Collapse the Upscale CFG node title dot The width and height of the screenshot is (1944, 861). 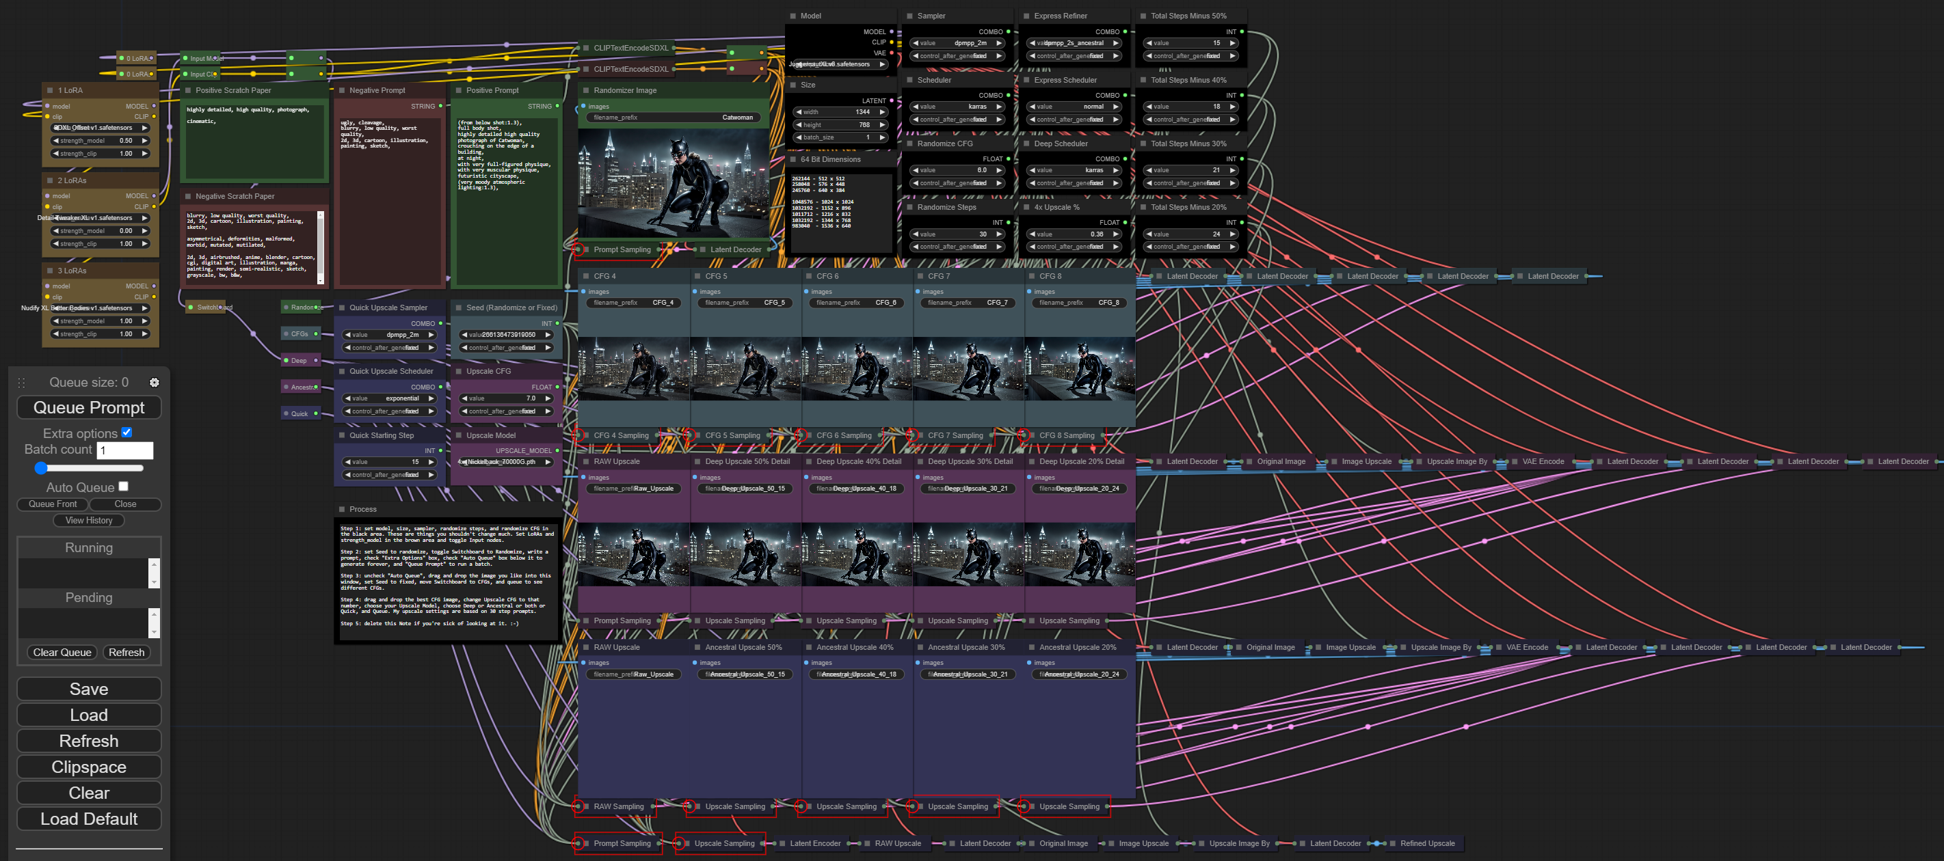[x=458, y=372]
